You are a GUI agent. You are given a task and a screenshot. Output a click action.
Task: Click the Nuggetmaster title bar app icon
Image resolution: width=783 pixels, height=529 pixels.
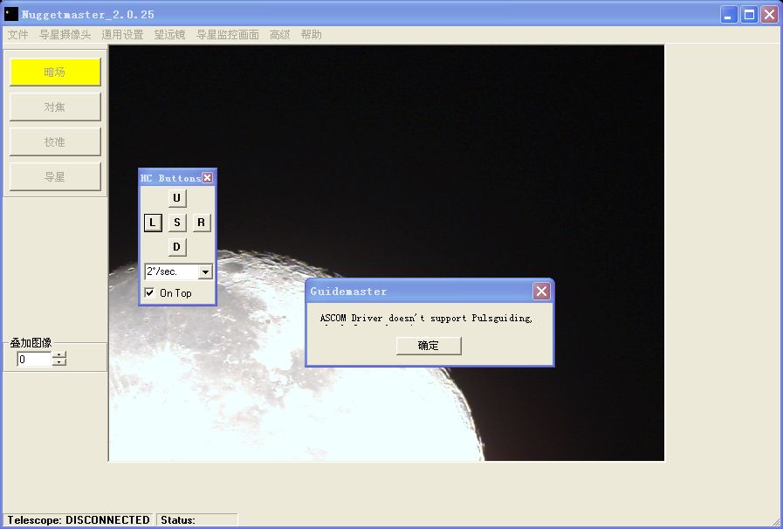tap(11, 14)
